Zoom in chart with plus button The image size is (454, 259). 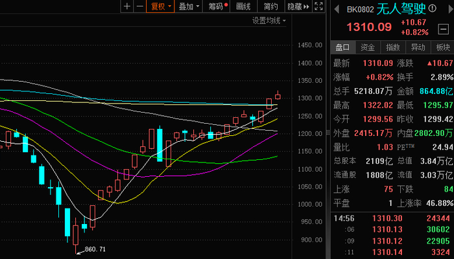[x=127, y=6]
